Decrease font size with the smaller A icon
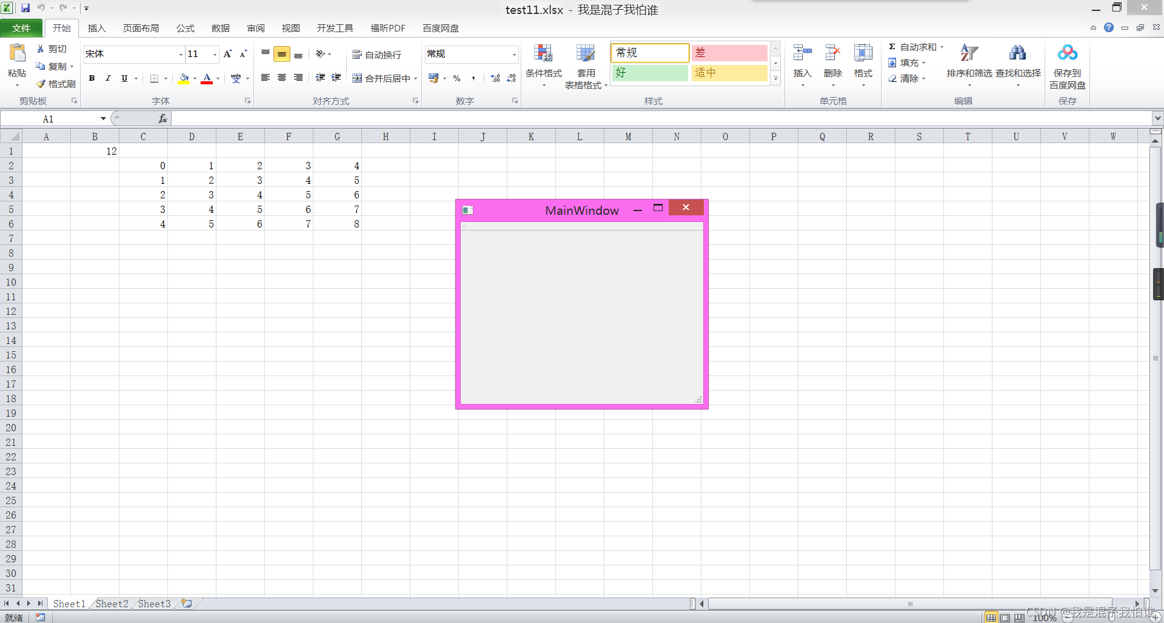The height and width of the screenshot is (623, 1164). 243,54
